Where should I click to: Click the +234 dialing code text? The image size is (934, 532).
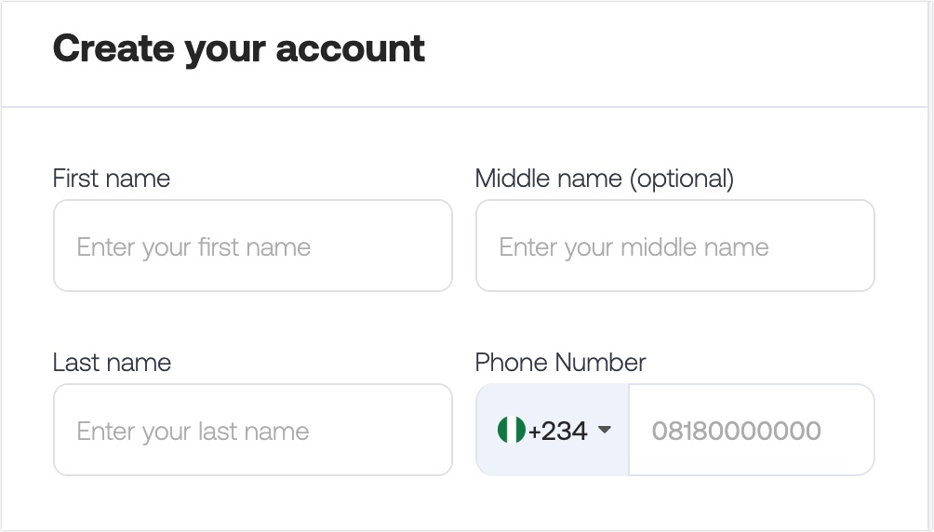click(557, 431)
